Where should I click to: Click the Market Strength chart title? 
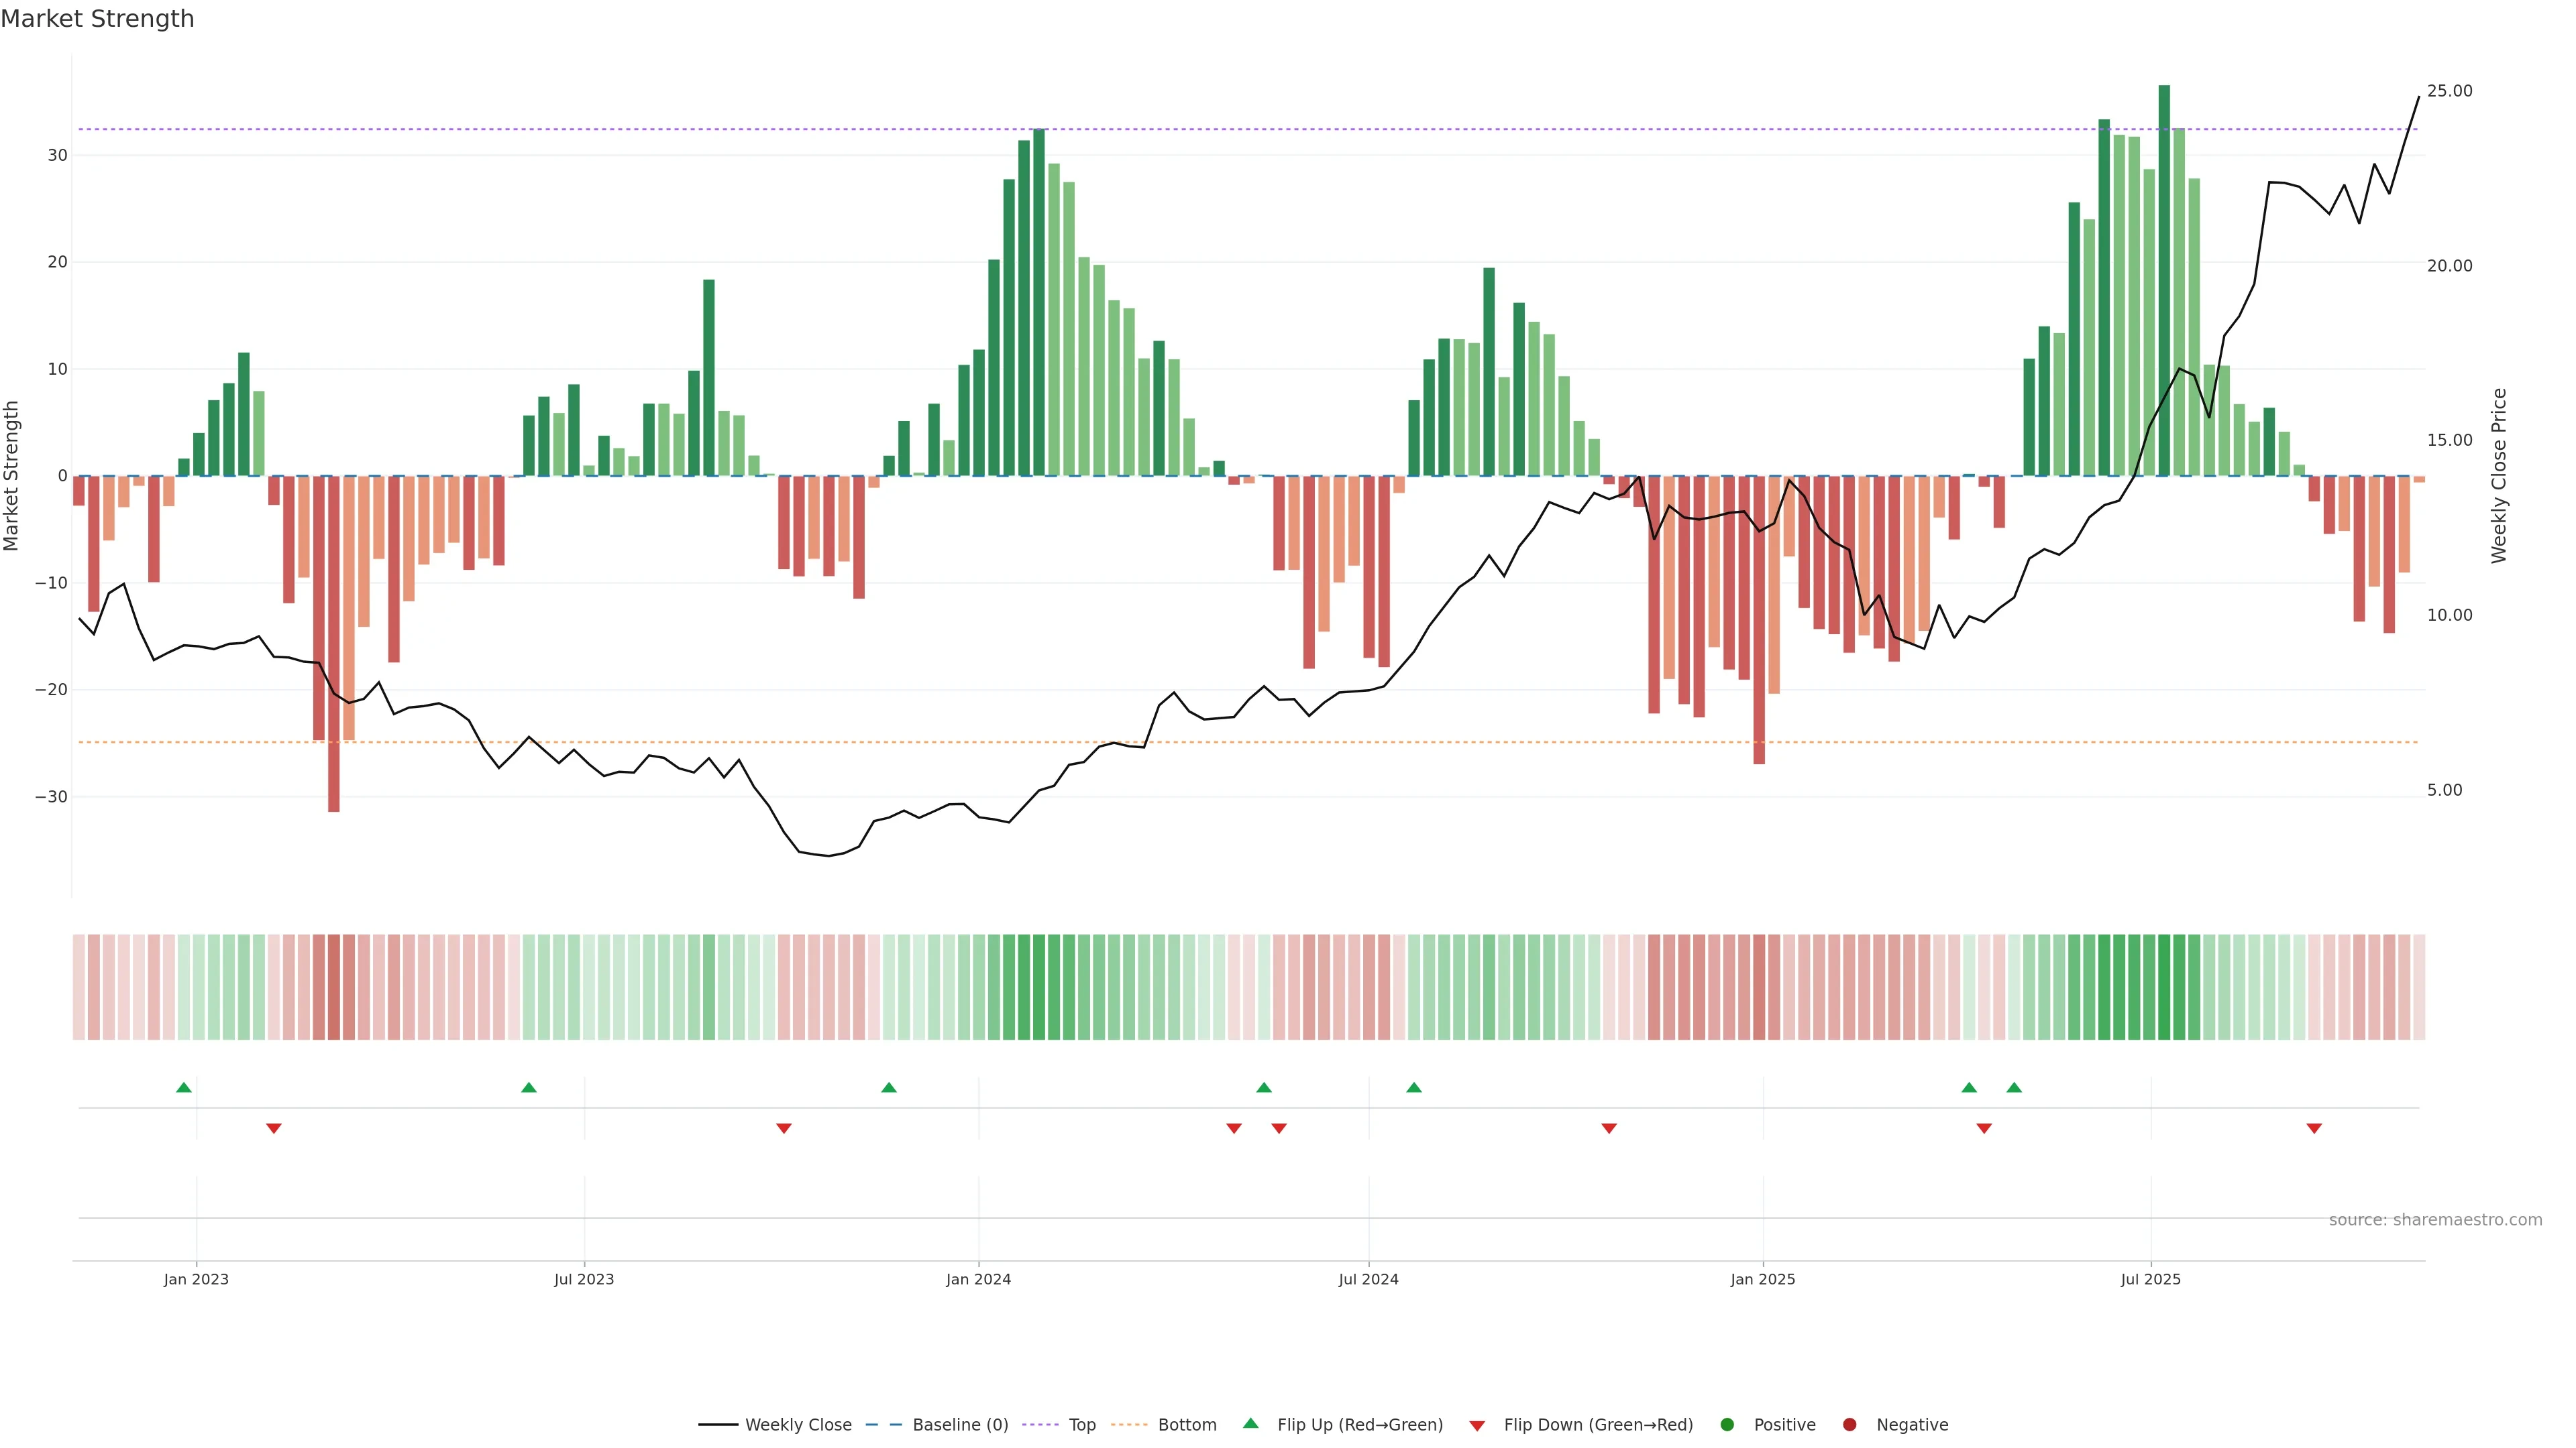click(97, 19)
